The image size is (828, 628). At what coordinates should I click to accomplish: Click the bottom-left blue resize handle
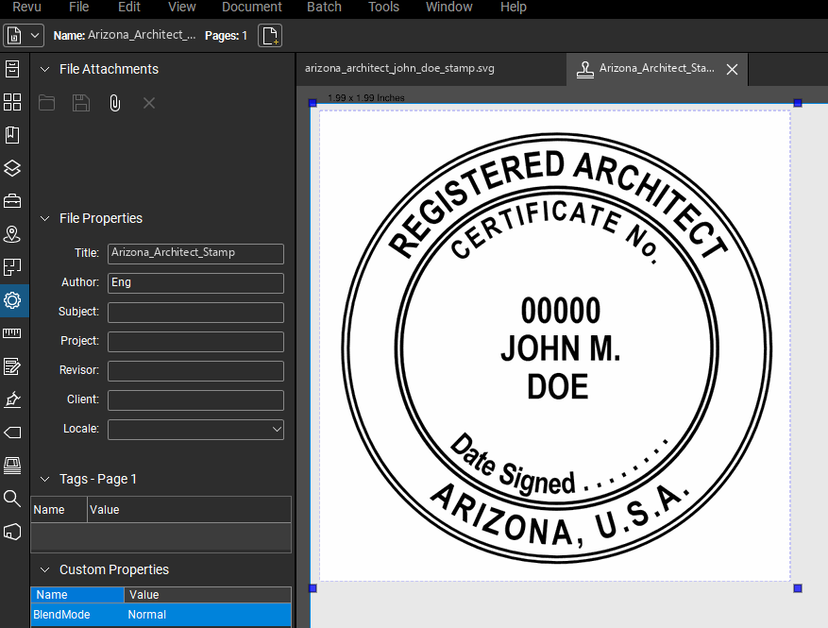(x=313, y=587)
